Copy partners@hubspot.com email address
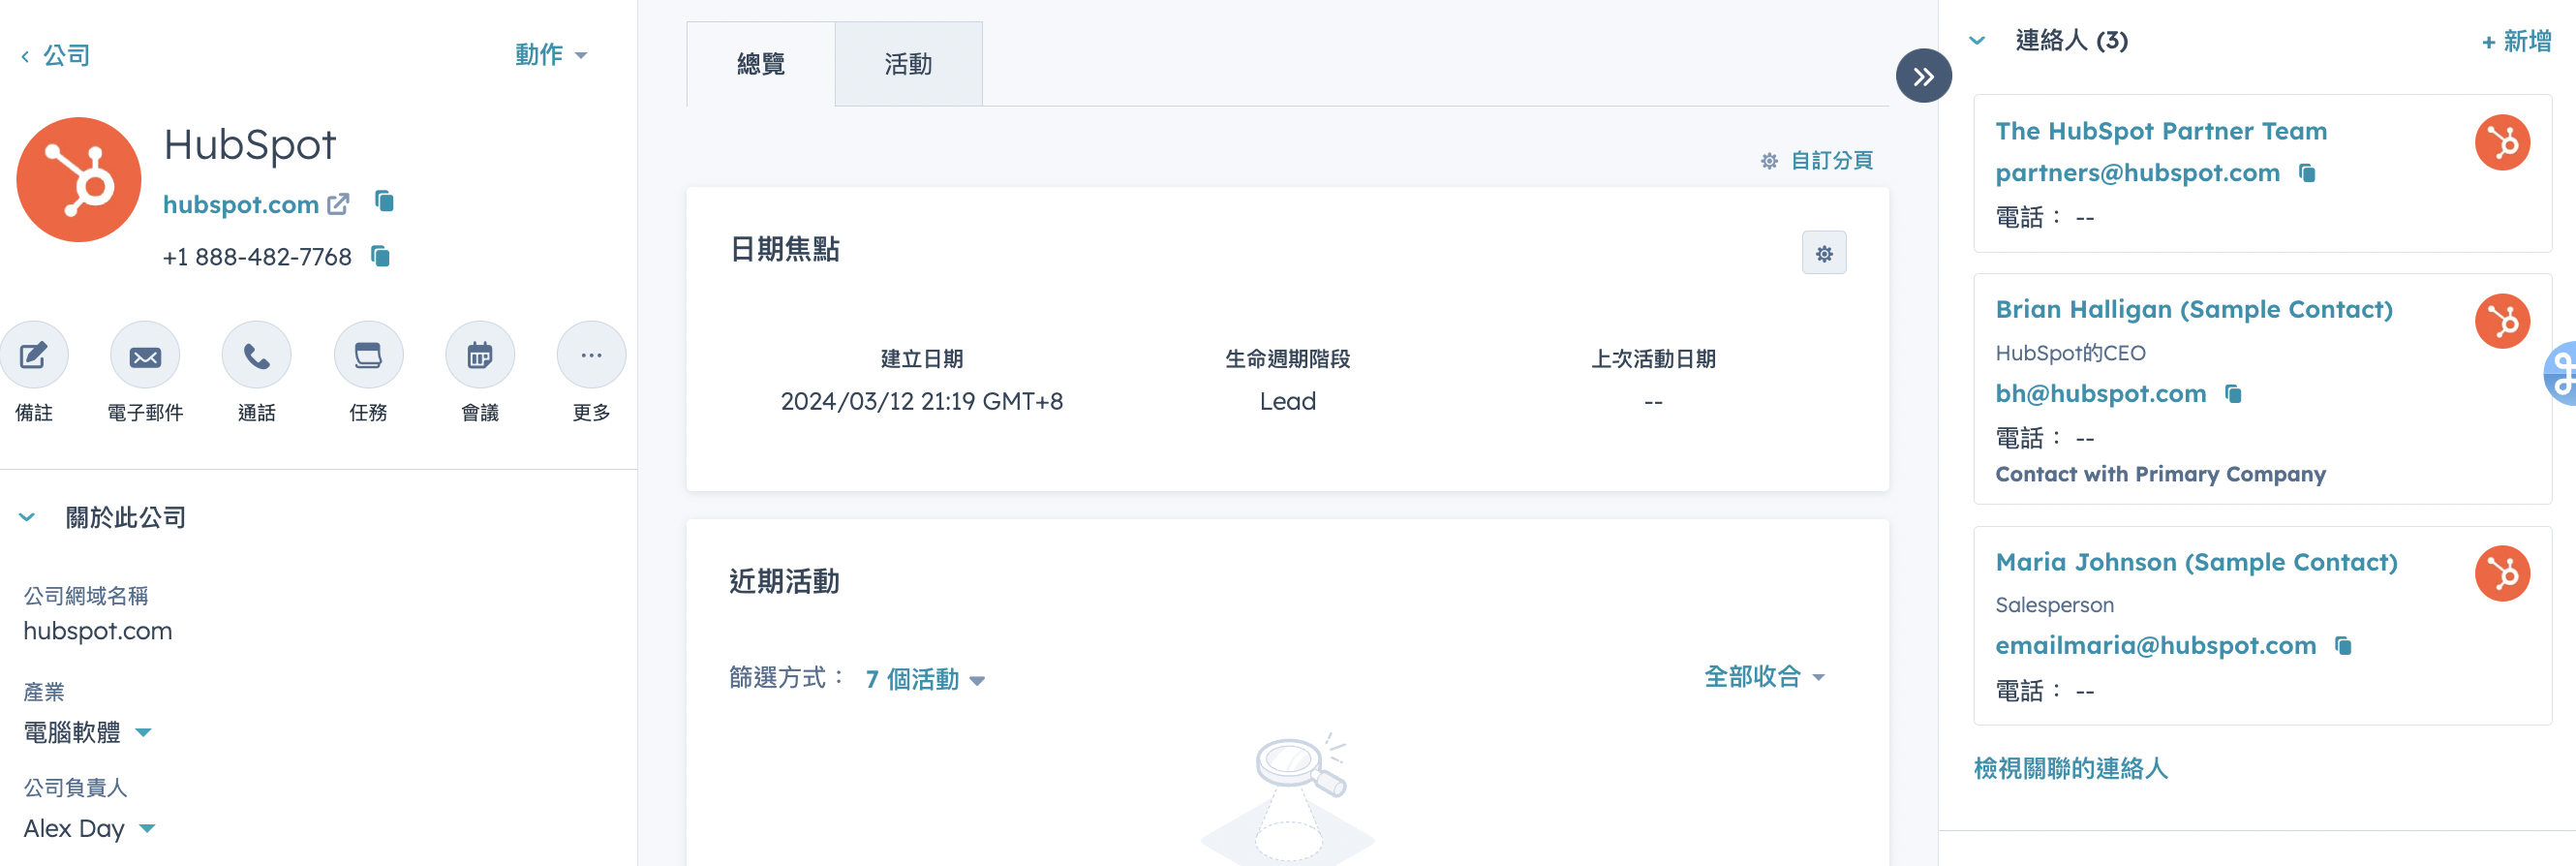This screenshot has width=2576, height=866. (x=2307, y=173)
